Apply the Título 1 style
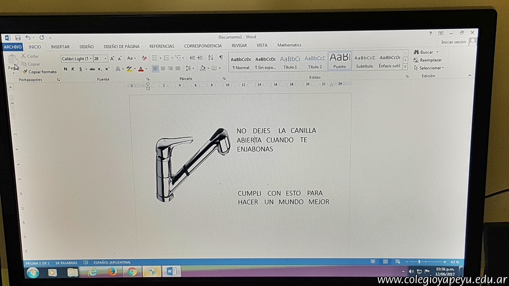 [290, 62]
